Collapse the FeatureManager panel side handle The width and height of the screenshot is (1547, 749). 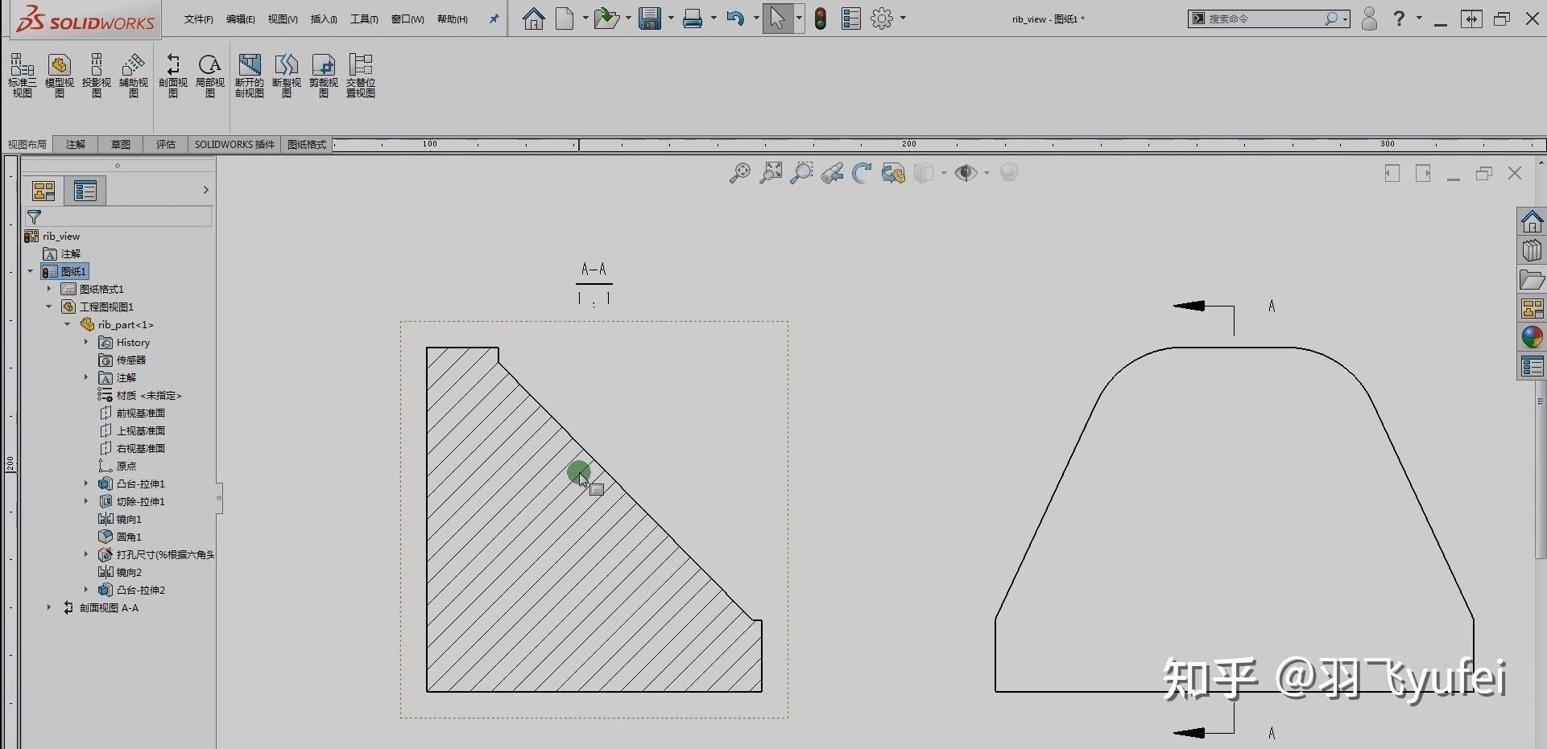point(219,498)
